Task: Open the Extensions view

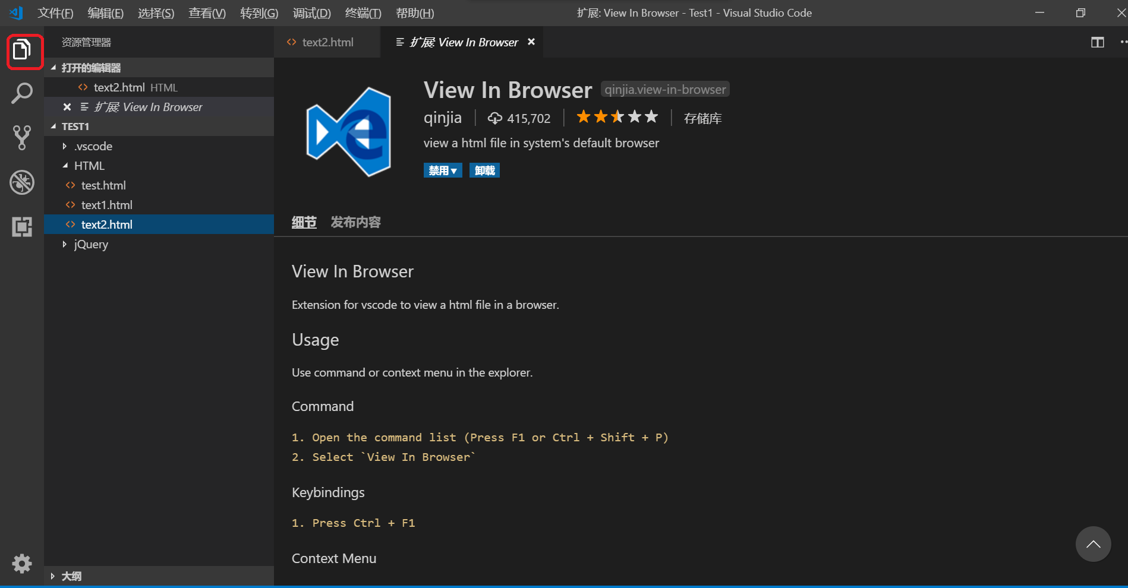Action: (23, 227)
